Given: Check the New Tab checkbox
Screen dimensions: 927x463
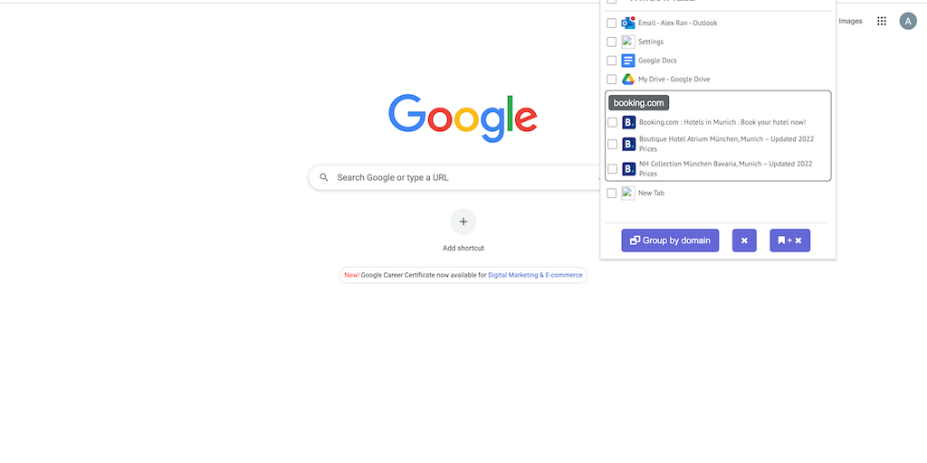Looking at the screenshot, I should 611,194.
